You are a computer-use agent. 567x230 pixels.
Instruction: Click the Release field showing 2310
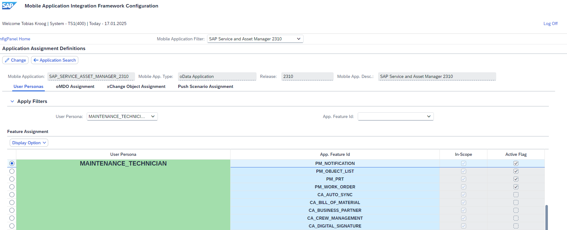click(307, 76)
